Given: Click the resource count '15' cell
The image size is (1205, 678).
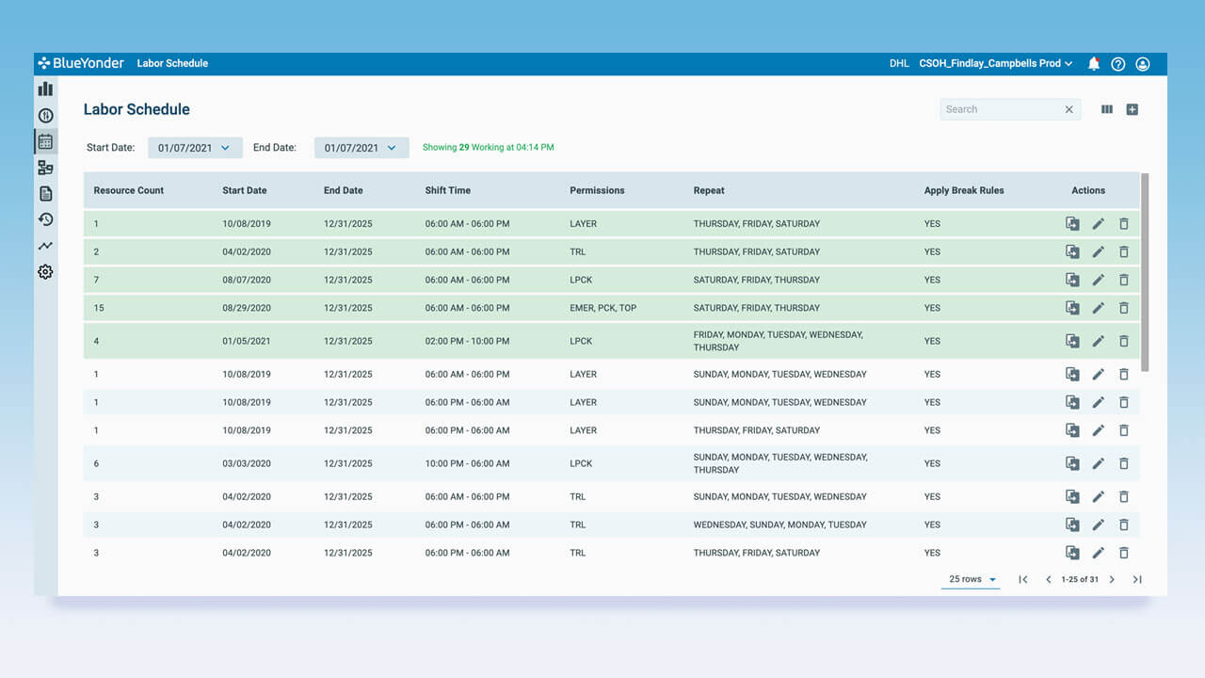Looking at the screenshot, I should [99, 308].
